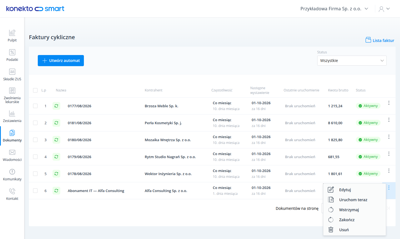The width and height of the screenshot is (400, 239).
Task: Open Kontakt phone icon
Action: [12, 191]
